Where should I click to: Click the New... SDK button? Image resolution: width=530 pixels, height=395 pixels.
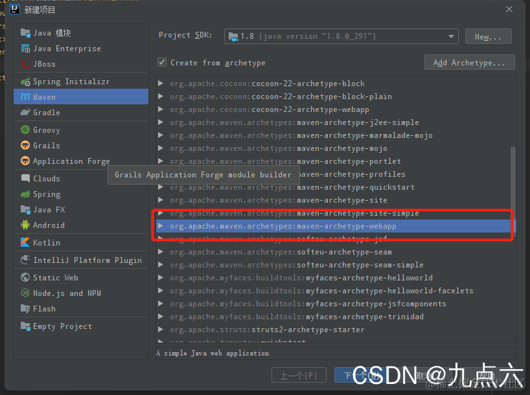[x=488, y=36]
